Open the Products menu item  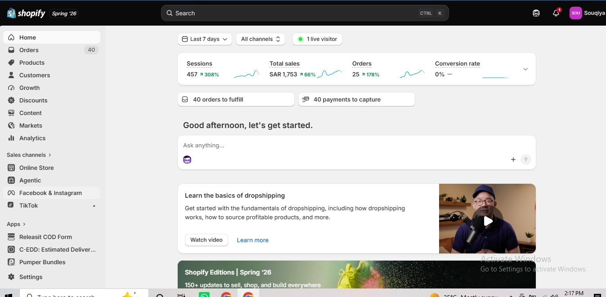click(x=52, y=62)
